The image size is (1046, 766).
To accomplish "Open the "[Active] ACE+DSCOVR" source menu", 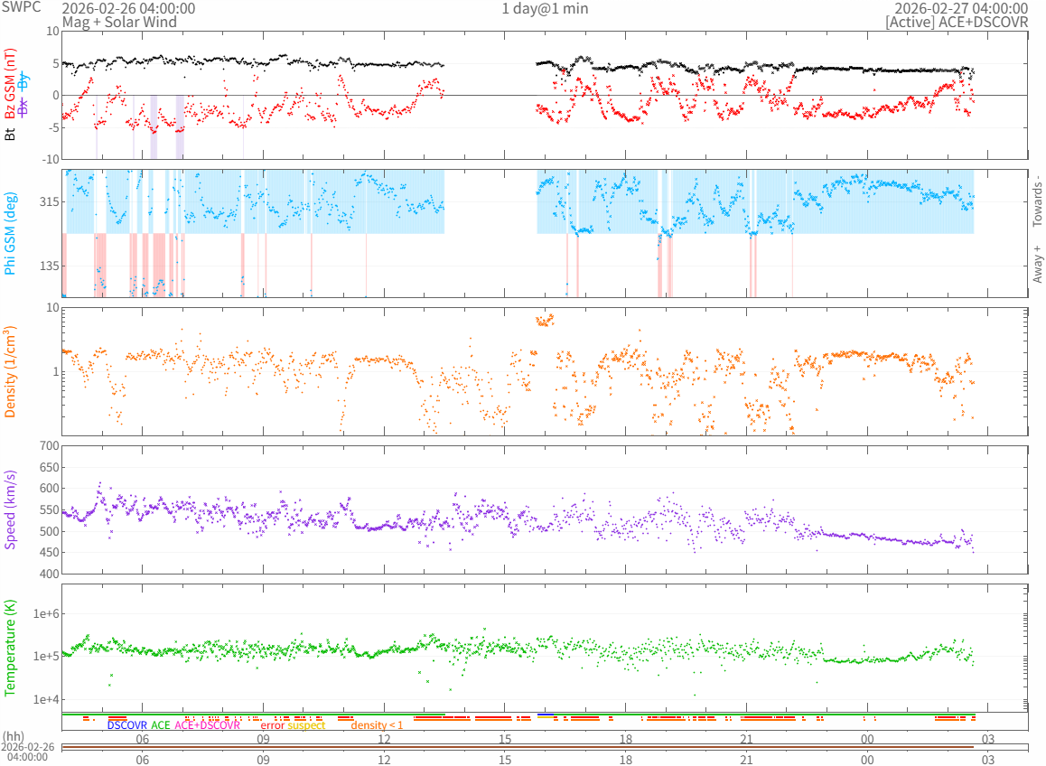I will pos(957,22).
